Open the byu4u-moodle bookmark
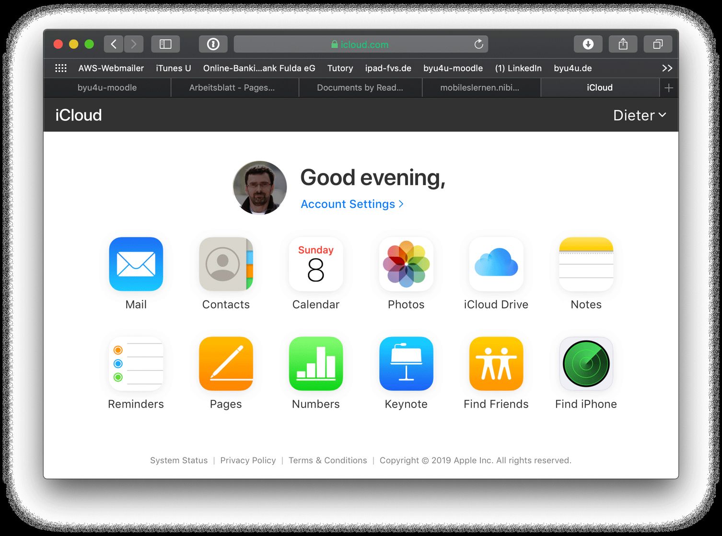The width and height of the screenshot is (722, 536). pos(453,68)
